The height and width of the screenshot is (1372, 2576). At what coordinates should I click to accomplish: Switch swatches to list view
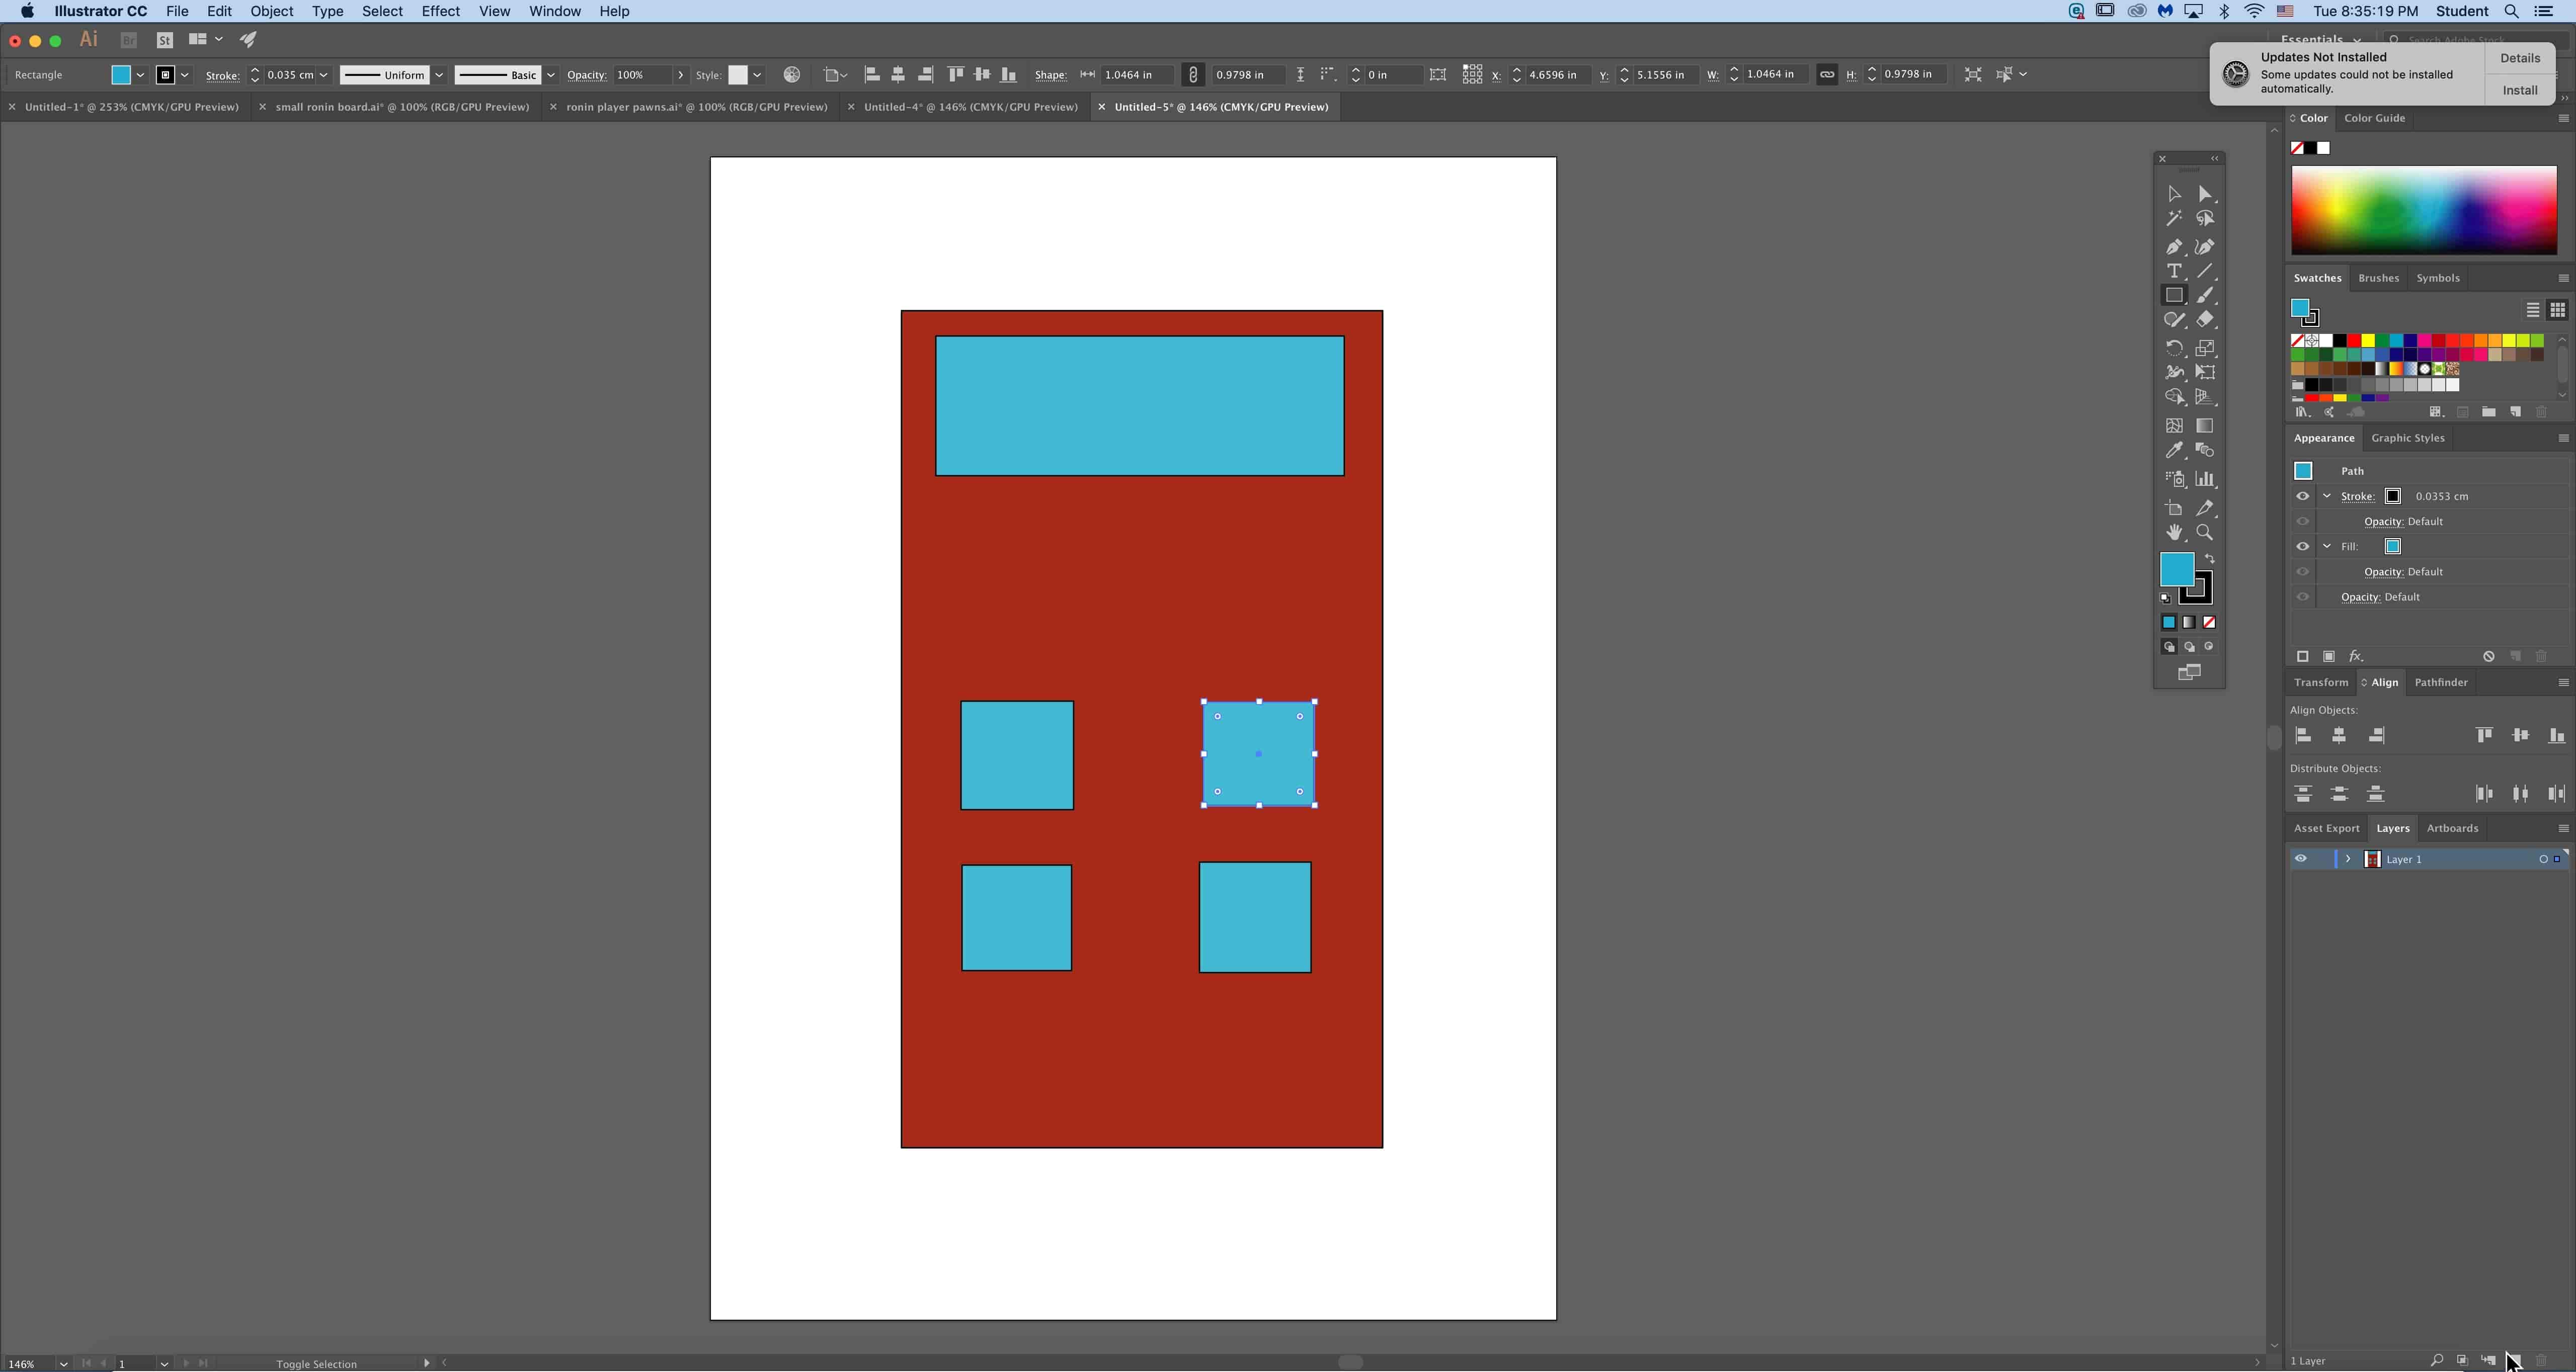point(2533,311)
